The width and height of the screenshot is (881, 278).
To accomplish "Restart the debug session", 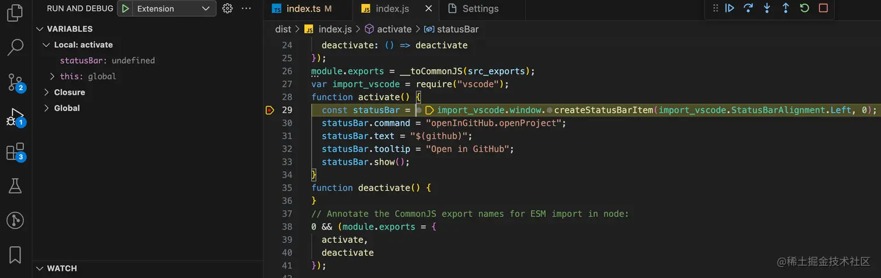I will (805, 8).
